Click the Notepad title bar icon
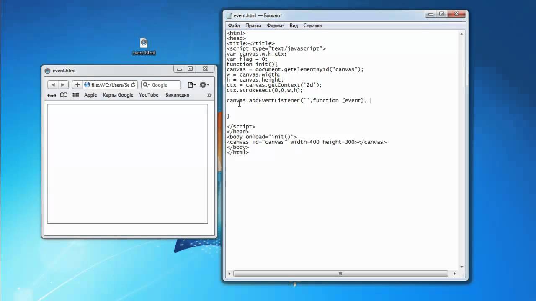The width and height of the screenshot is (536, 301). tap(229, 15)
